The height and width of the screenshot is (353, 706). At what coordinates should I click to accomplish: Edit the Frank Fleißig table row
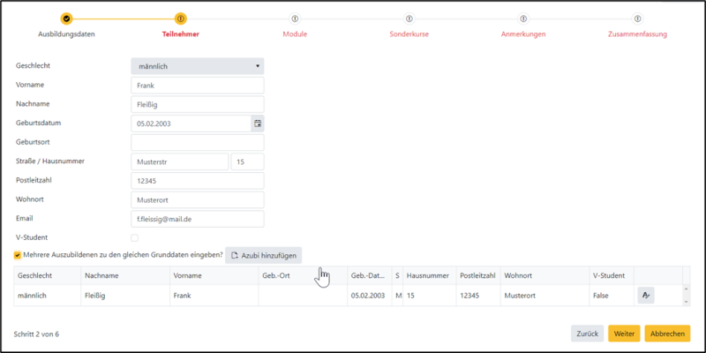click(x=645, y=296)
